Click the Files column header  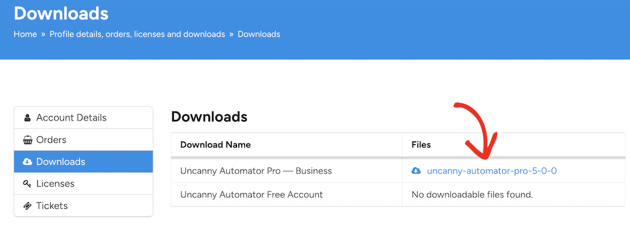click(x=421, y=145)
